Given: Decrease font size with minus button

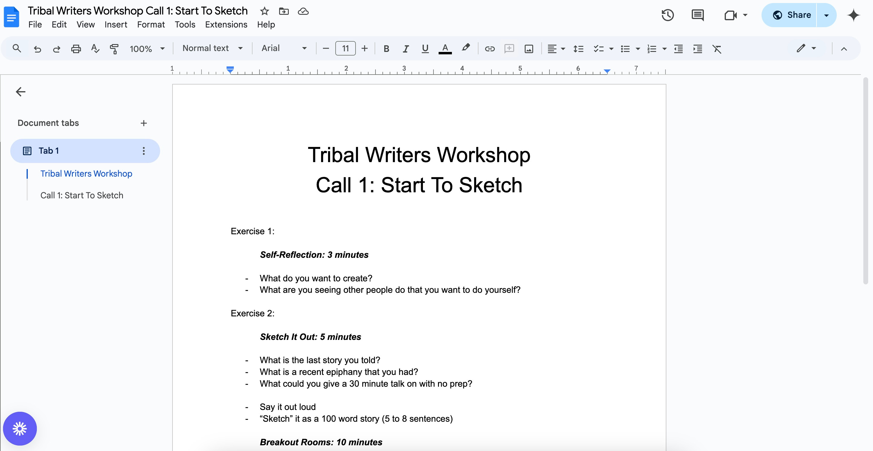Looking at the screenshot, I should 326,49.
